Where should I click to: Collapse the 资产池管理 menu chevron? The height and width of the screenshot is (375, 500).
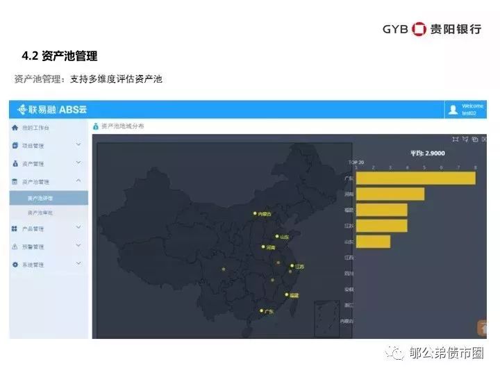[78, 181]
